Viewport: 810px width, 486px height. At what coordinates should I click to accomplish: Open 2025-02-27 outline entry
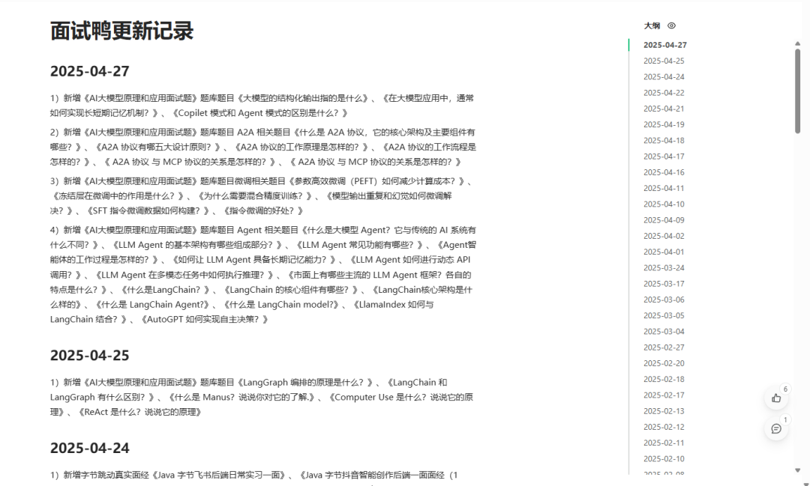click(x=664, y=347)
